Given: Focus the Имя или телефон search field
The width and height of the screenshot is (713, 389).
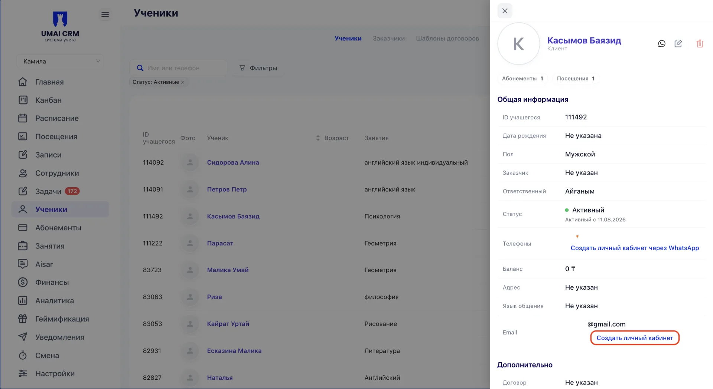Looking at the screenshot, I should tap(178, 68).
